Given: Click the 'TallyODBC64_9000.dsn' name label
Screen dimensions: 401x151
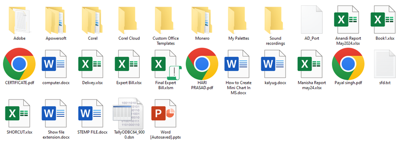Looking at the screenshot, I should pyautogui.click(x=129, y=135).
